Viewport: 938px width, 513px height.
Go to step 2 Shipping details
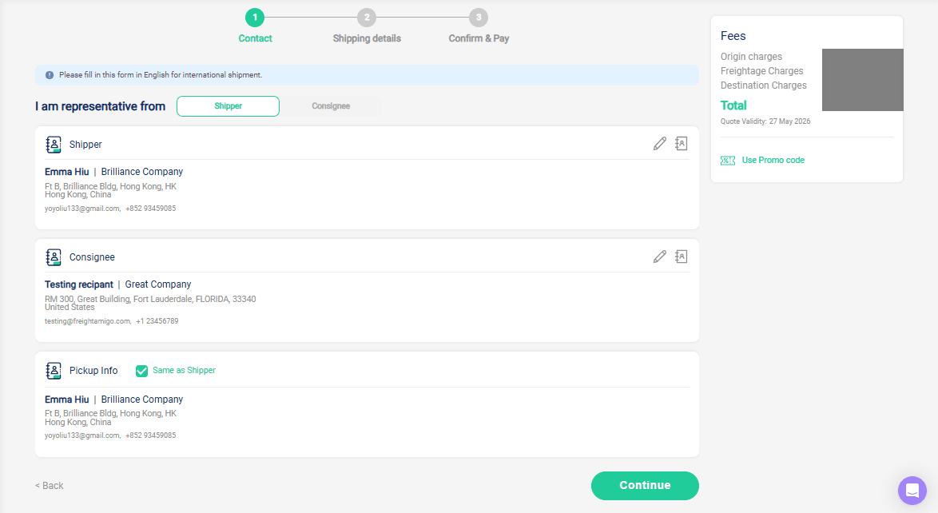(x=367, y=18)
